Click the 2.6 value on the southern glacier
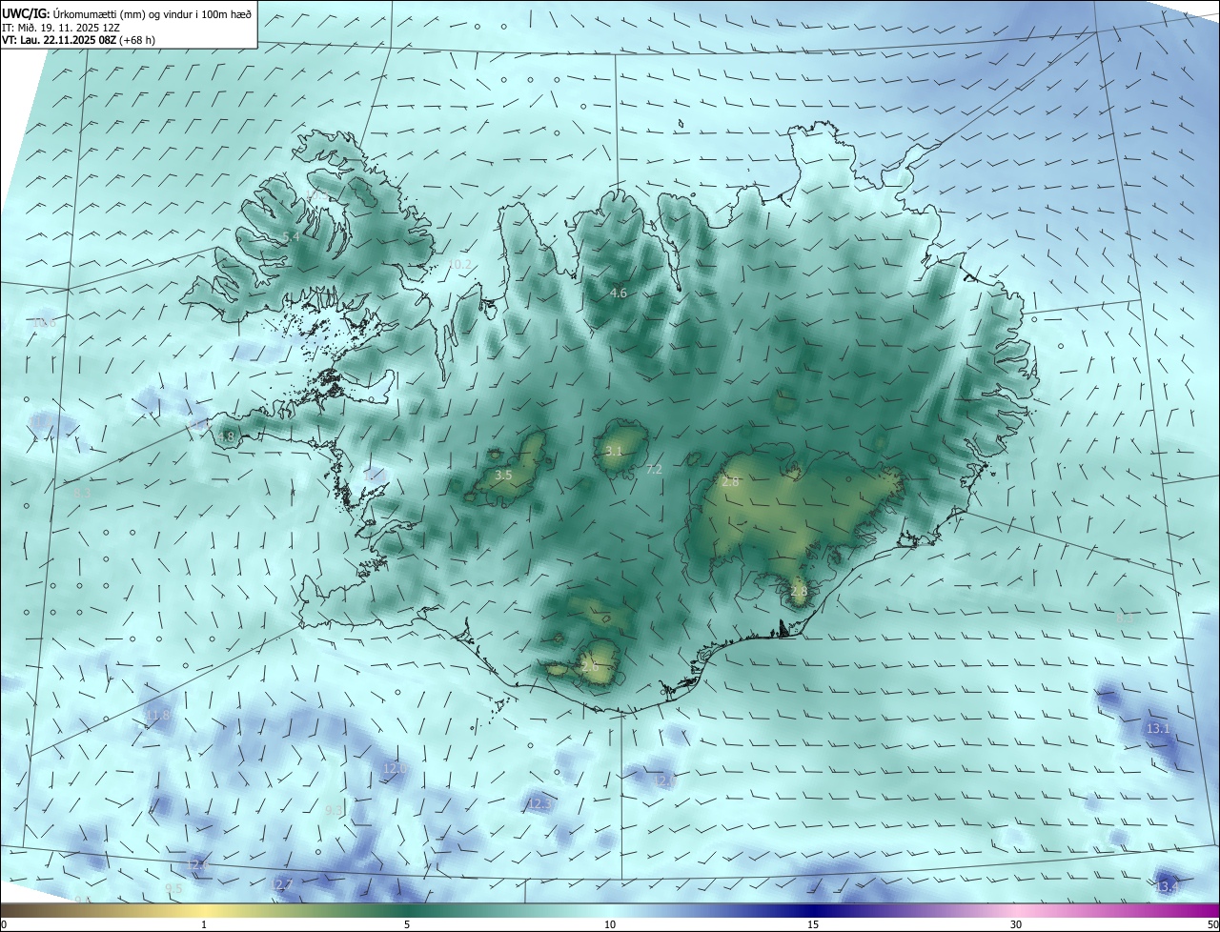The width and height of the screenshot is (1220, 932). (590, 667)
